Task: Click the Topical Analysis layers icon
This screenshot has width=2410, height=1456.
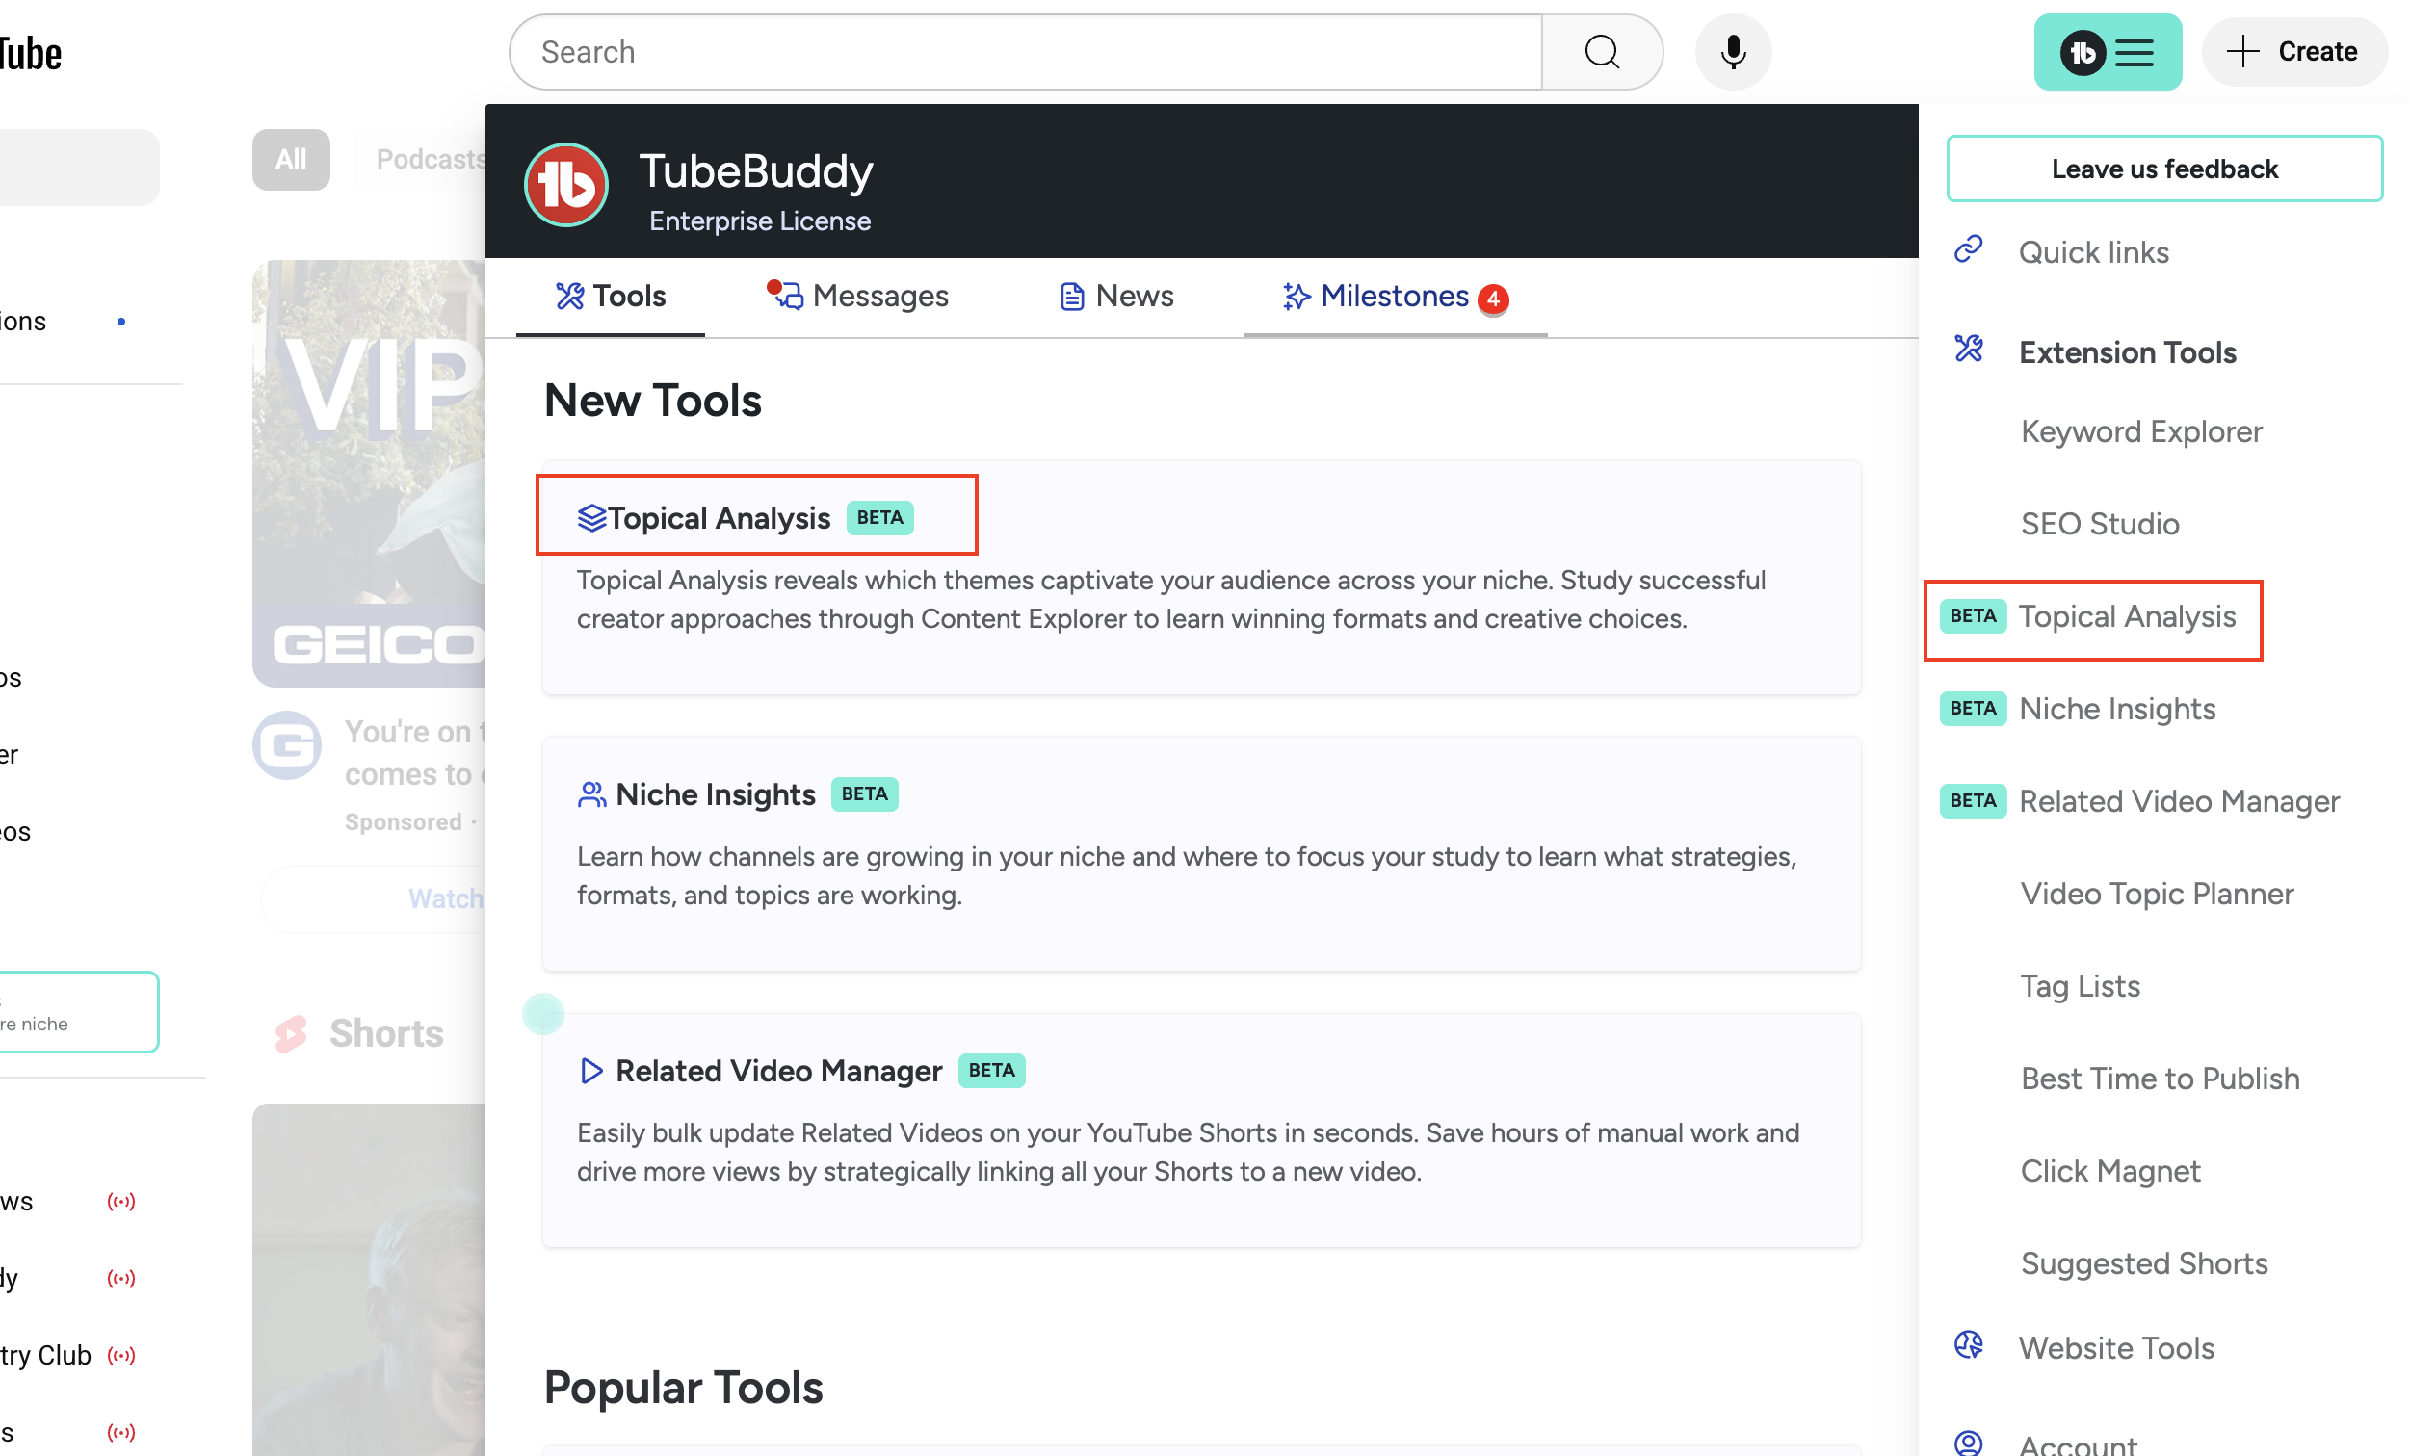Action: pyautogui.click(x=591, y=517)
